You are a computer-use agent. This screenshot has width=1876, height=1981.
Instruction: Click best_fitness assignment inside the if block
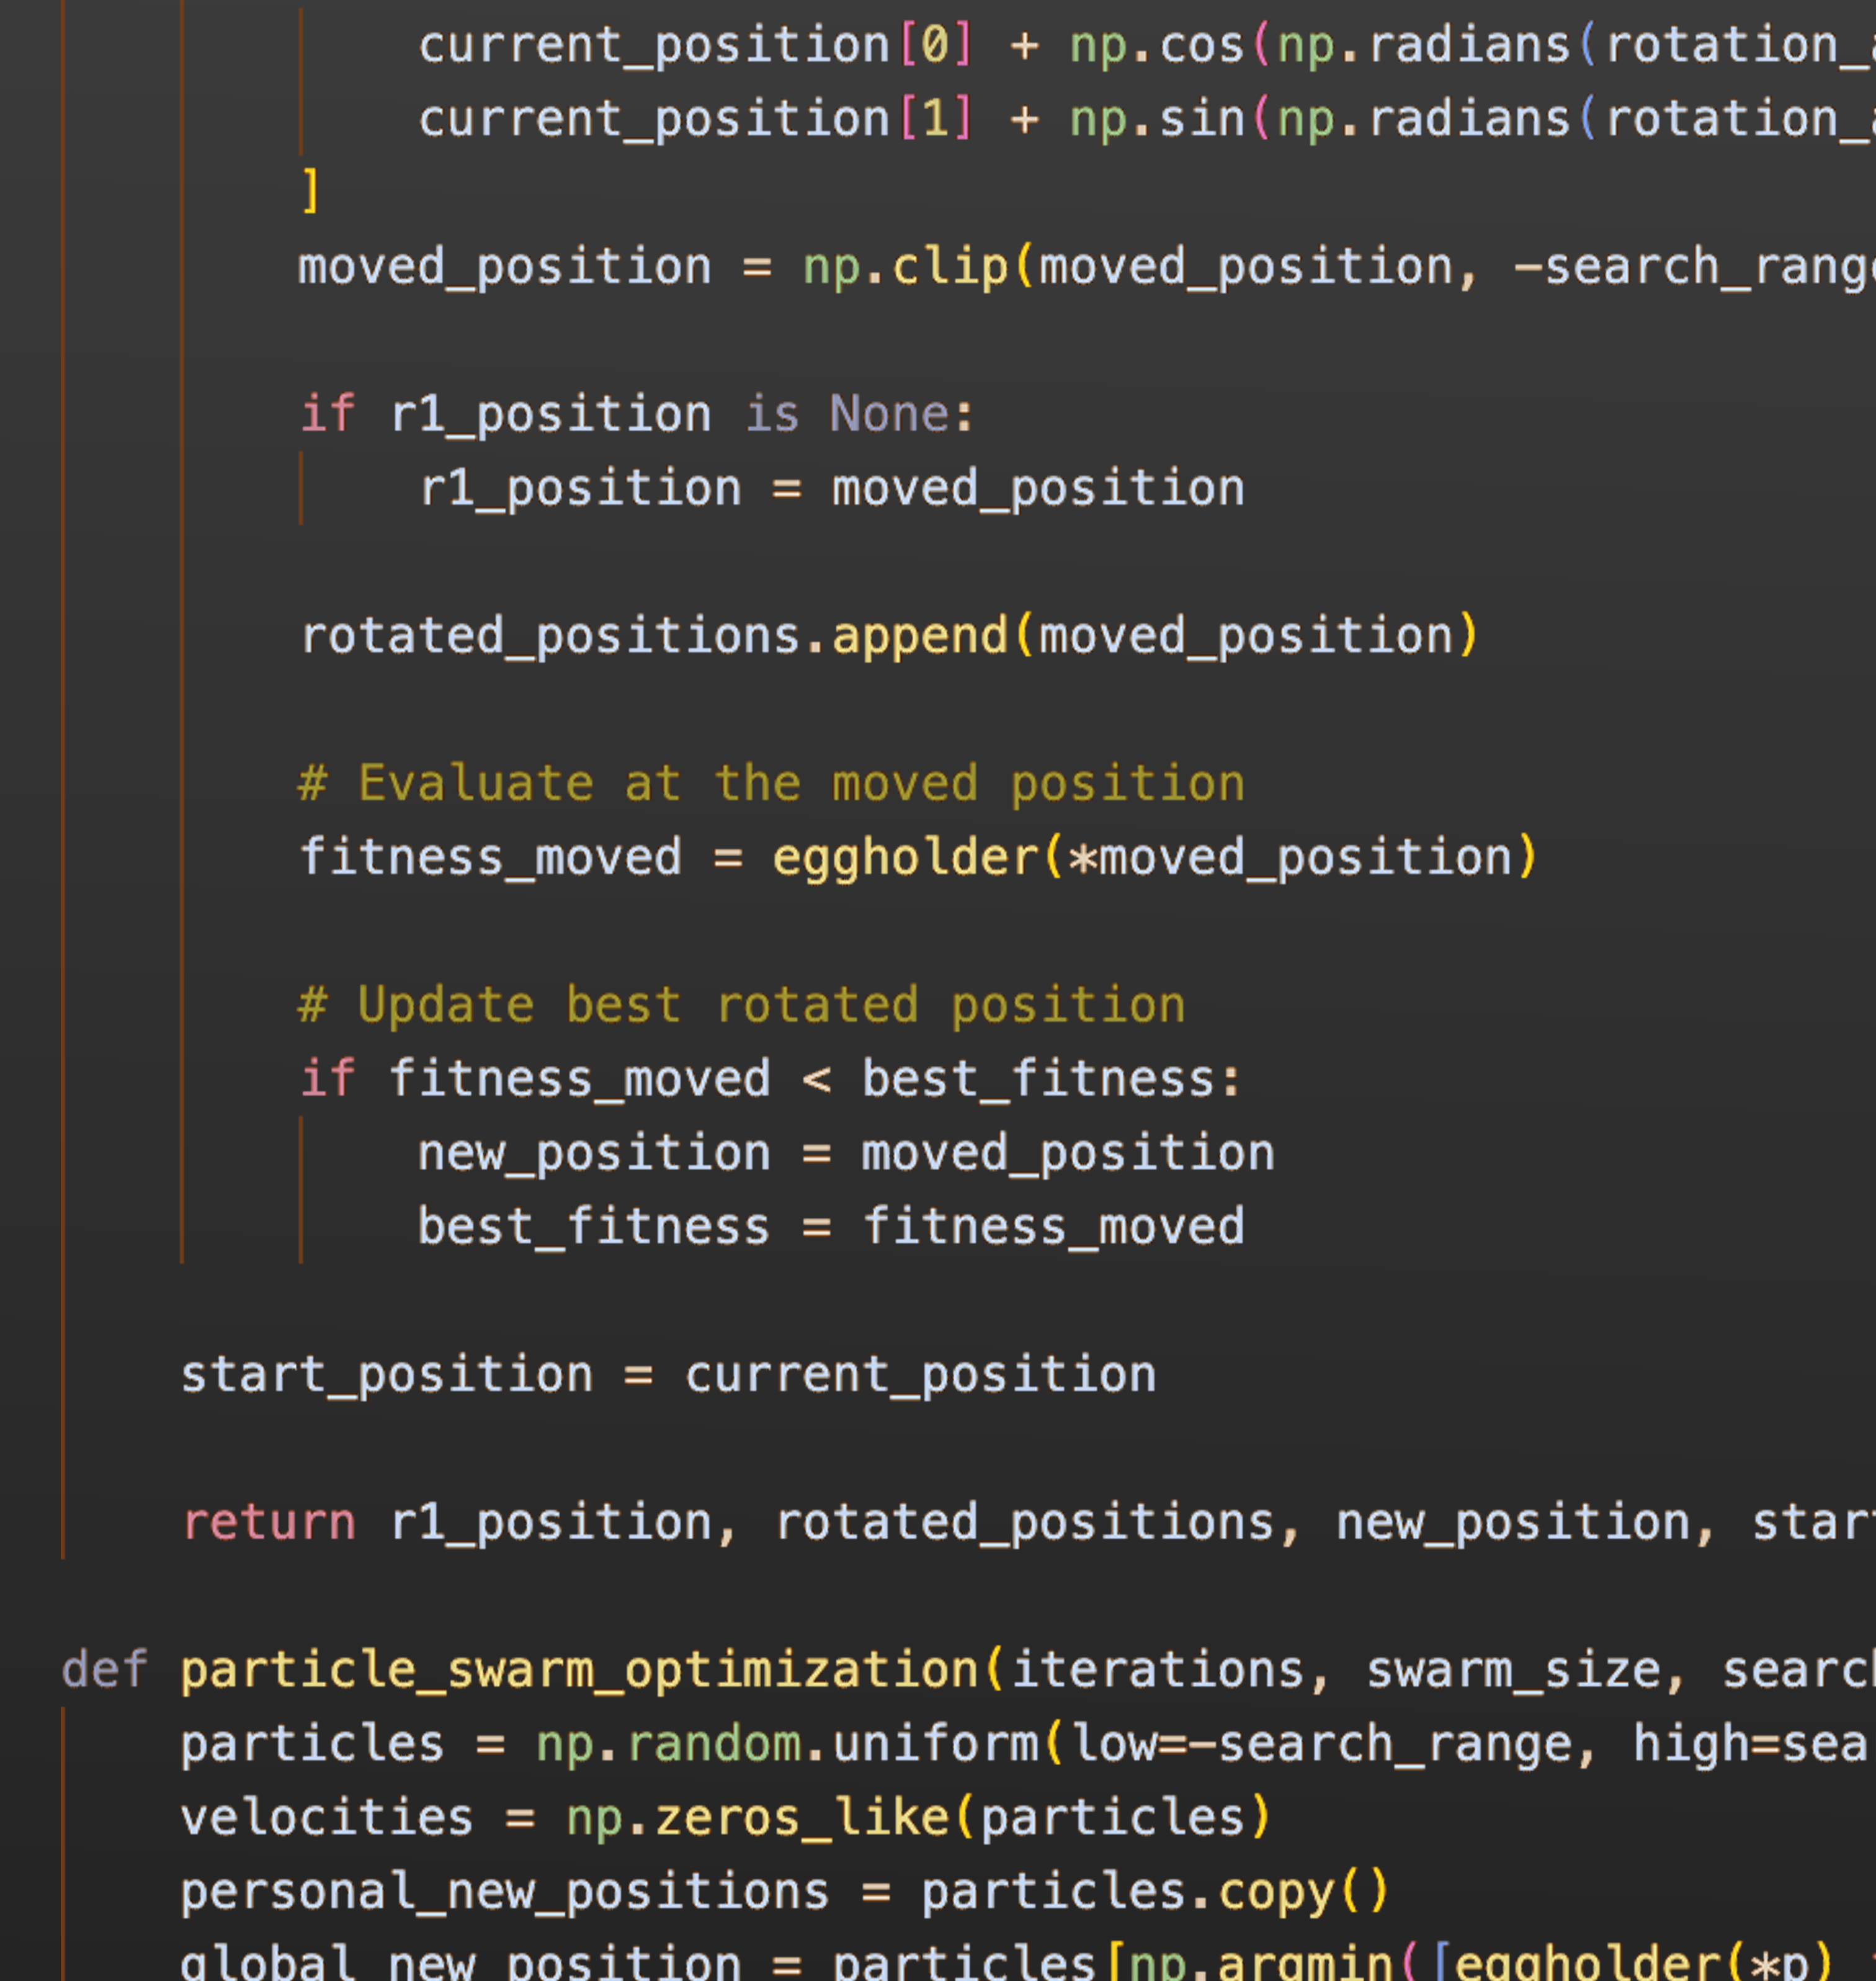click(x=593, y=1227)
